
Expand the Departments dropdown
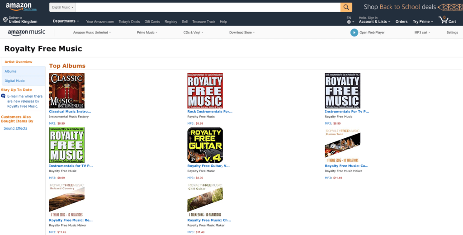pyautogui.click(x=66, y=21)
